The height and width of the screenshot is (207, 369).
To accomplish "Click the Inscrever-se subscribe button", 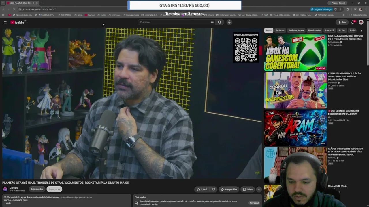I will (x=54, y=189).
